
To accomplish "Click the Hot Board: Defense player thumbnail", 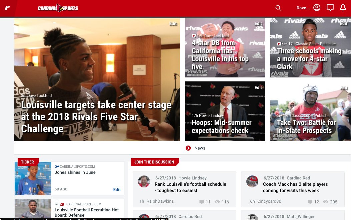I will (33, 208).
